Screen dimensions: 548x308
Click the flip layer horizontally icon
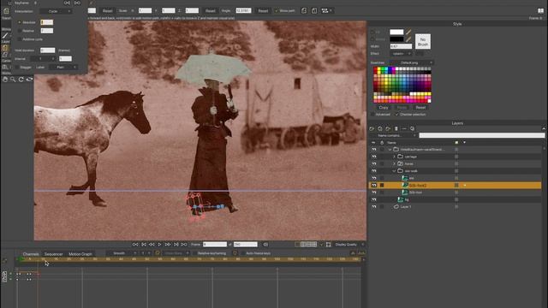[x=304, y=11]
